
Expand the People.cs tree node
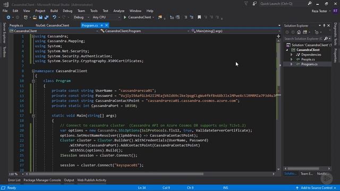[292, 59]
